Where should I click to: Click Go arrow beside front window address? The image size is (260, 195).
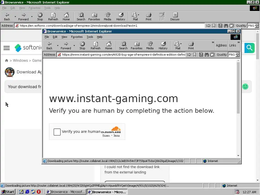(189, 55)
